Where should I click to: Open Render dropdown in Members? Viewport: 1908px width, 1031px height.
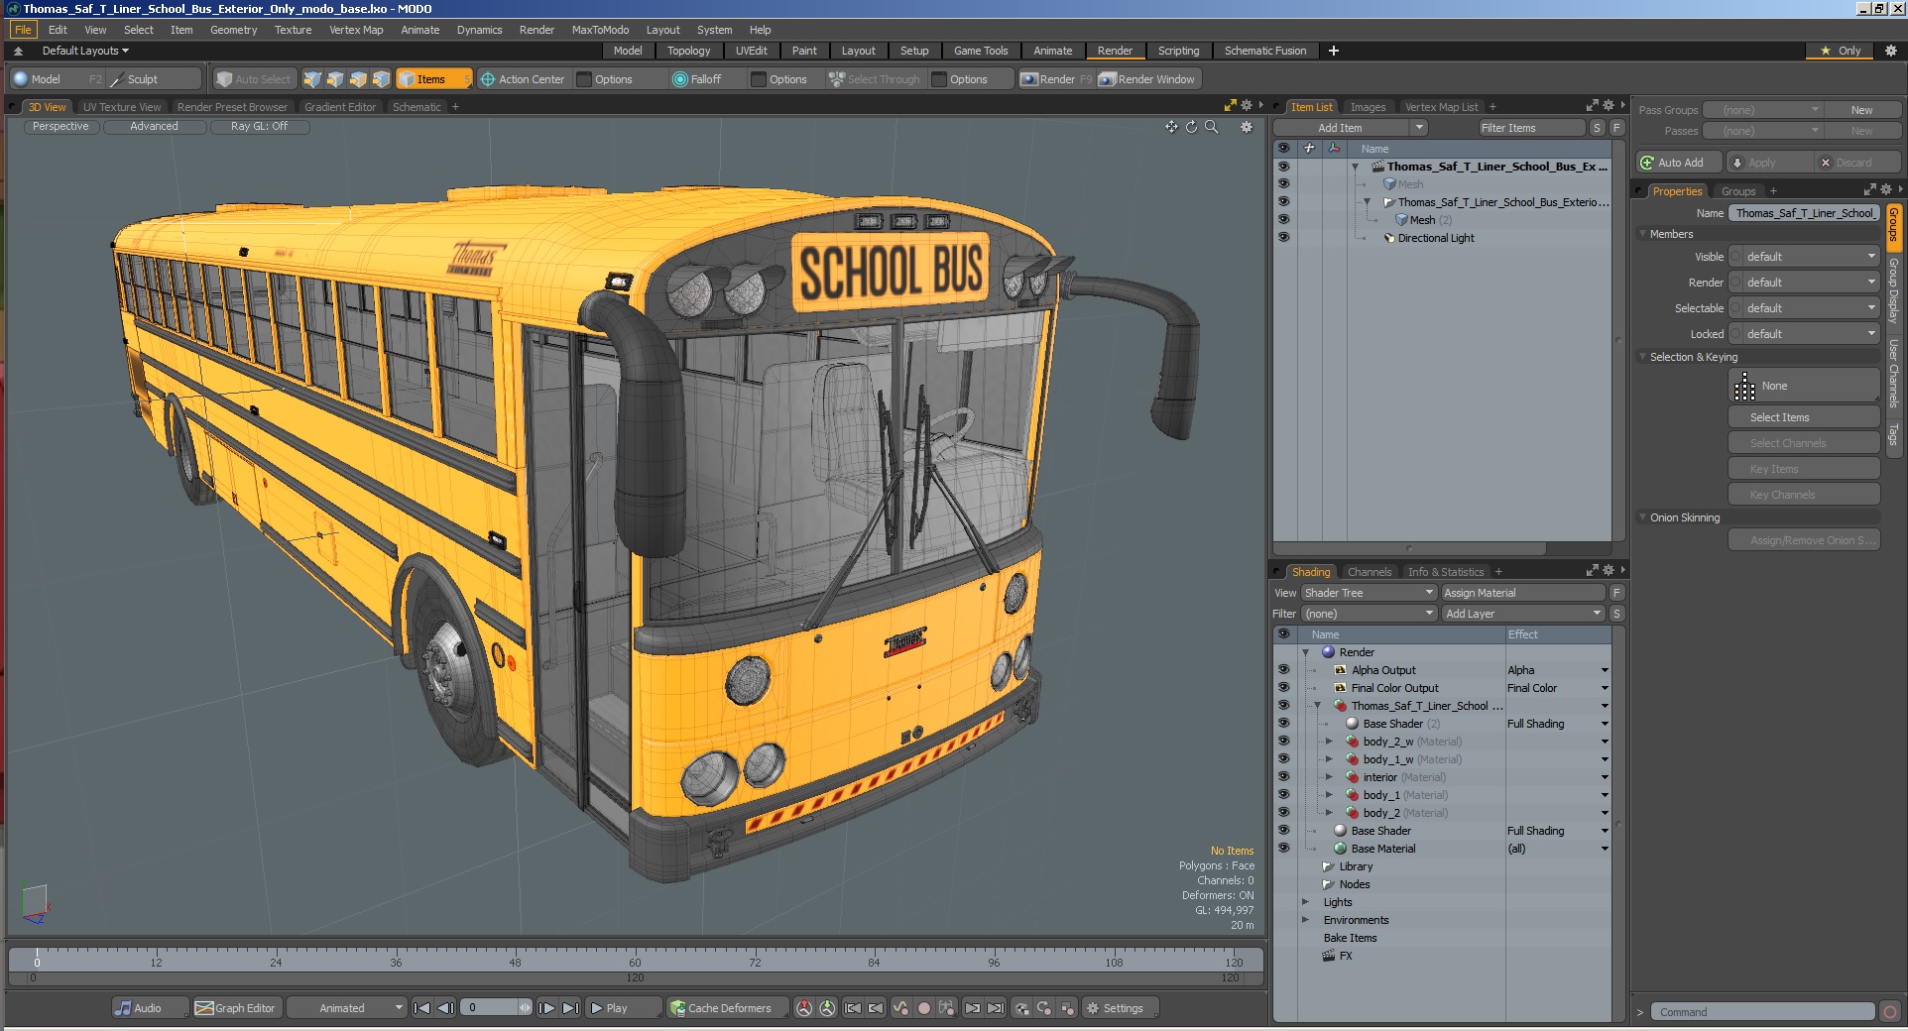coord(1804,283)
